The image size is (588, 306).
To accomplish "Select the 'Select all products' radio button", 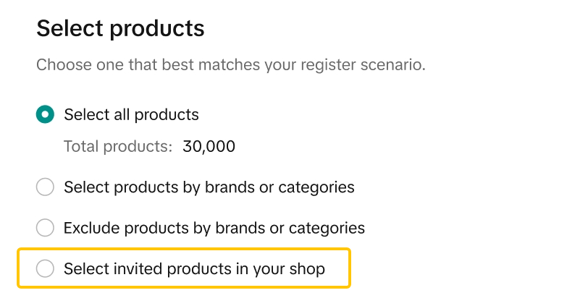I will [x=45, y=114].
